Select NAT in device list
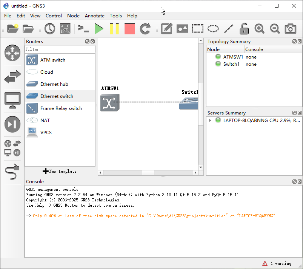303x269 pixels. pyautogui.click(x=60, y=121)
